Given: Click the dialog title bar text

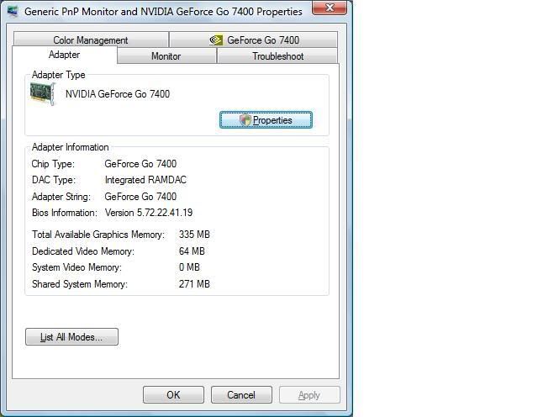Looking at the screenshot, I should [163, 12].
